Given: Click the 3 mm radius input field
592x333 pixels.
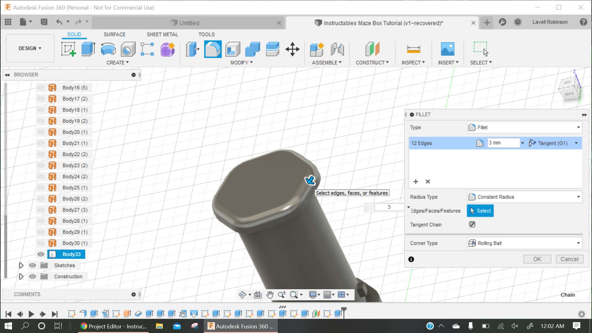Looking at the screenshot, I should tap(504, 143).
